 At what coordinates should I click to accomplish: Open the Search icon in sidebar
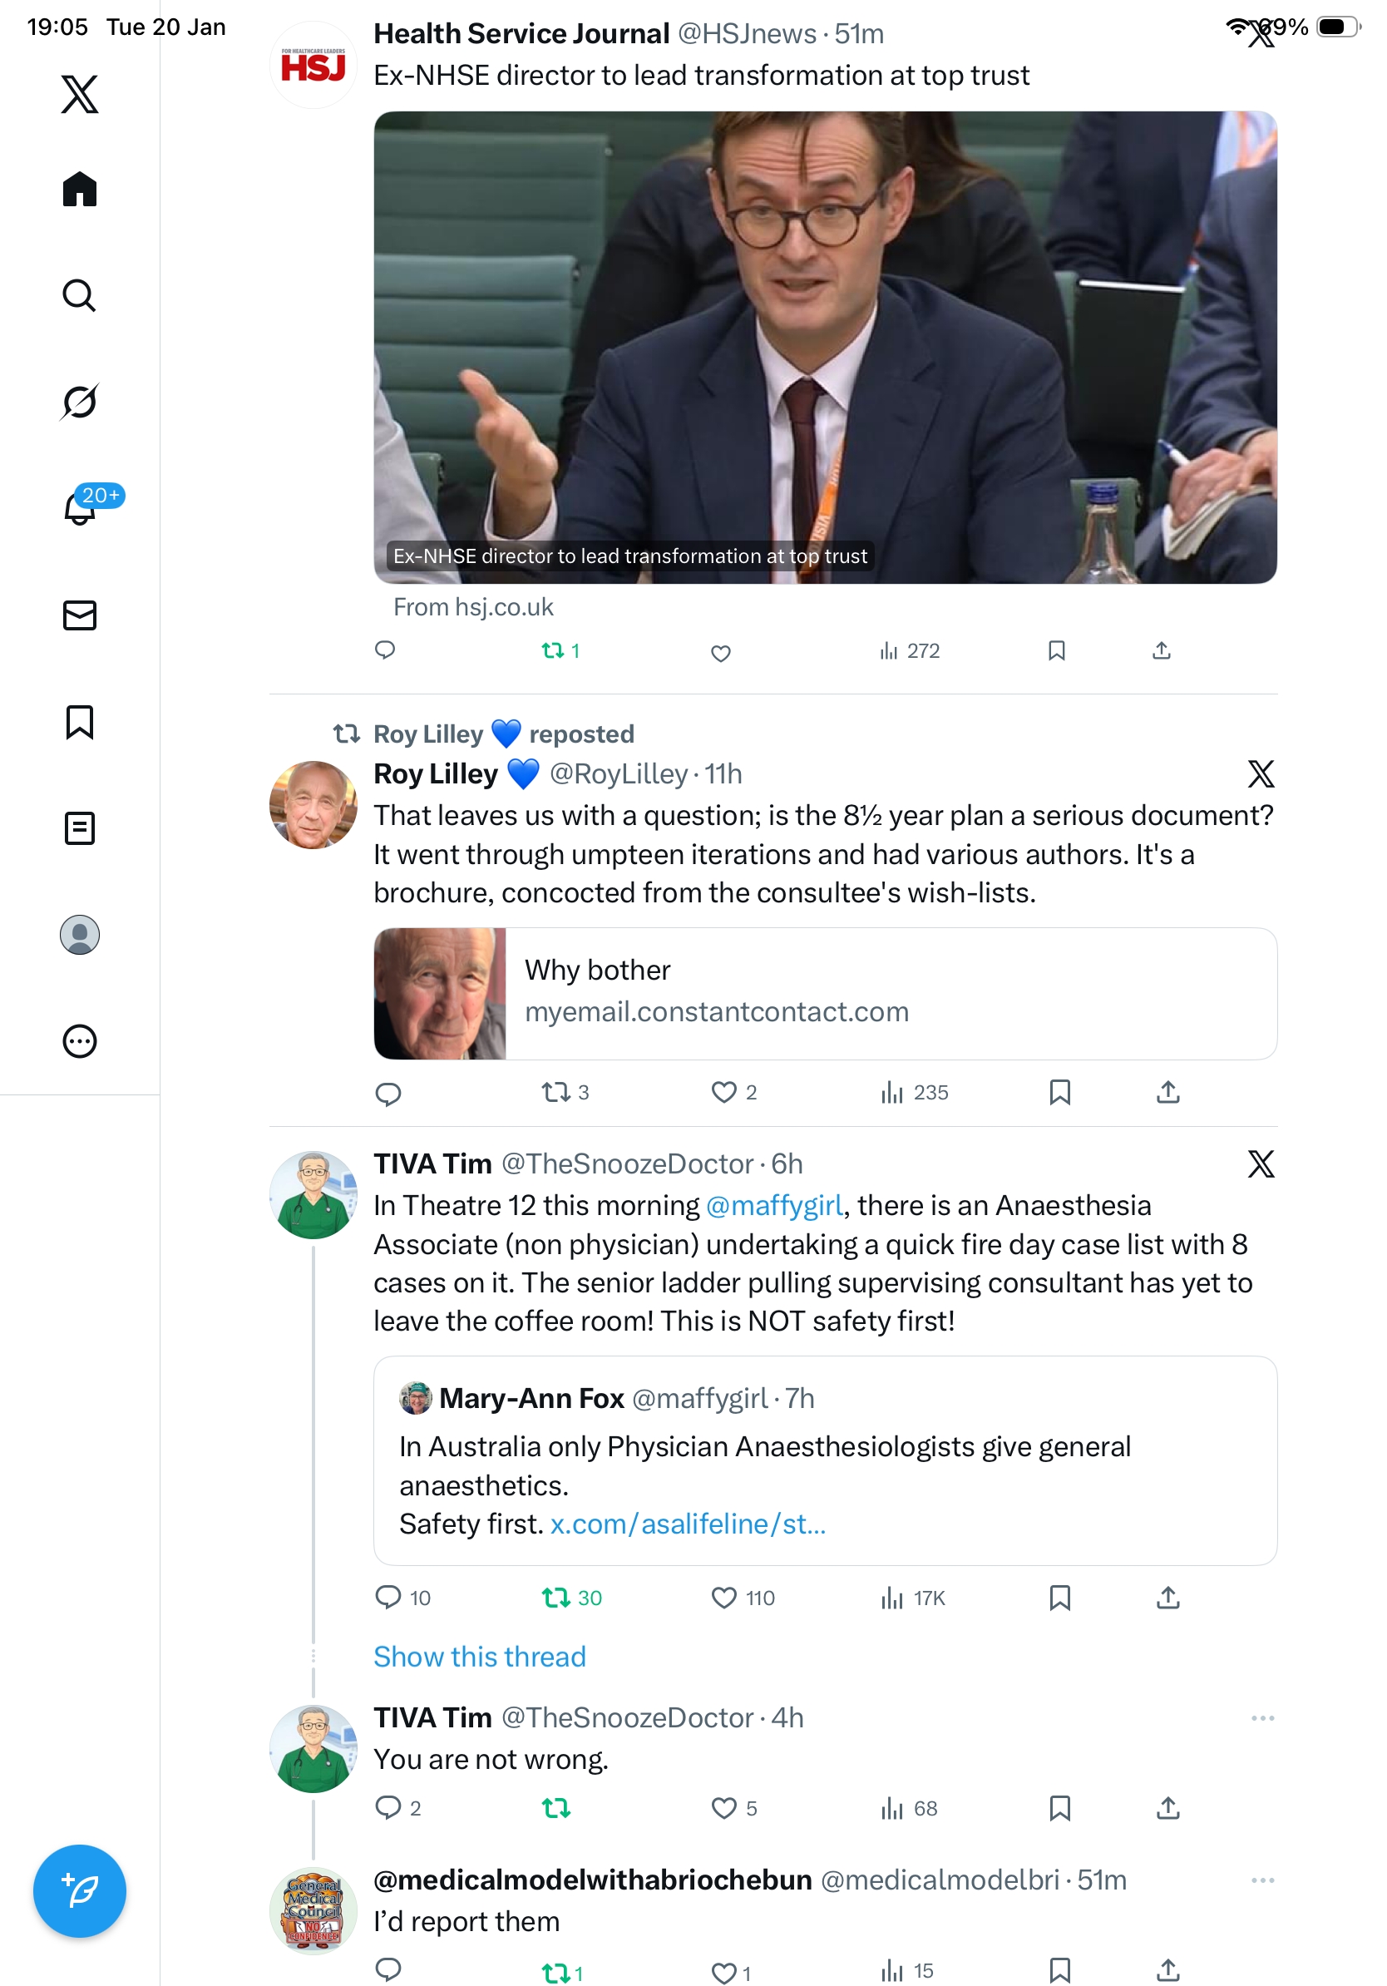click(79, 296)
